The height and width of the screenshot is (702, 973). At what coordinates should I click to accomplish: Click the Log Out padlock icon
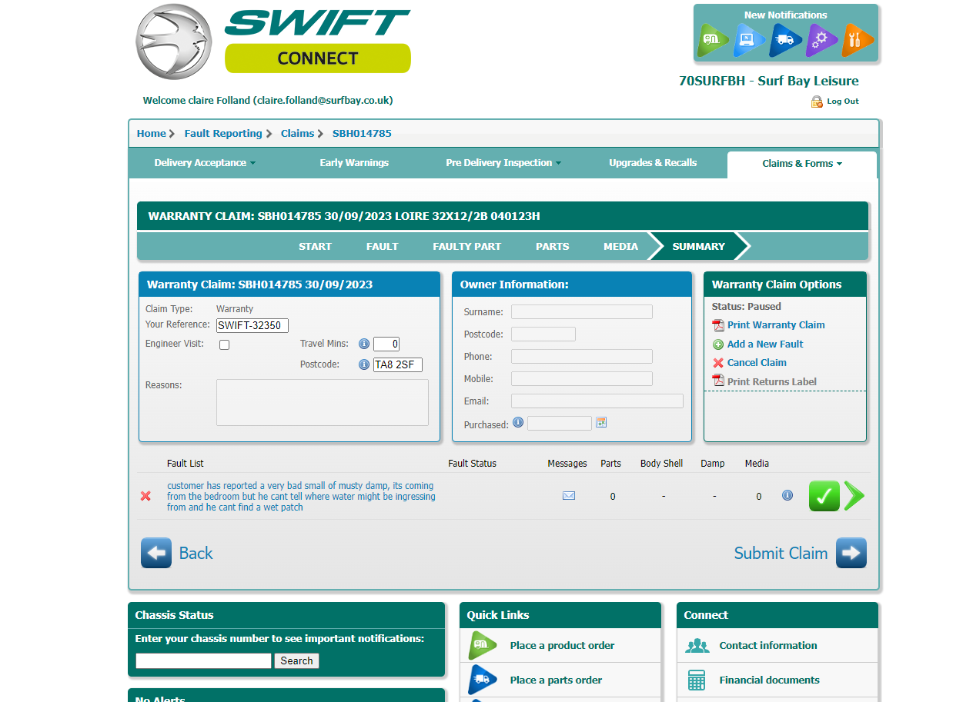817,101
